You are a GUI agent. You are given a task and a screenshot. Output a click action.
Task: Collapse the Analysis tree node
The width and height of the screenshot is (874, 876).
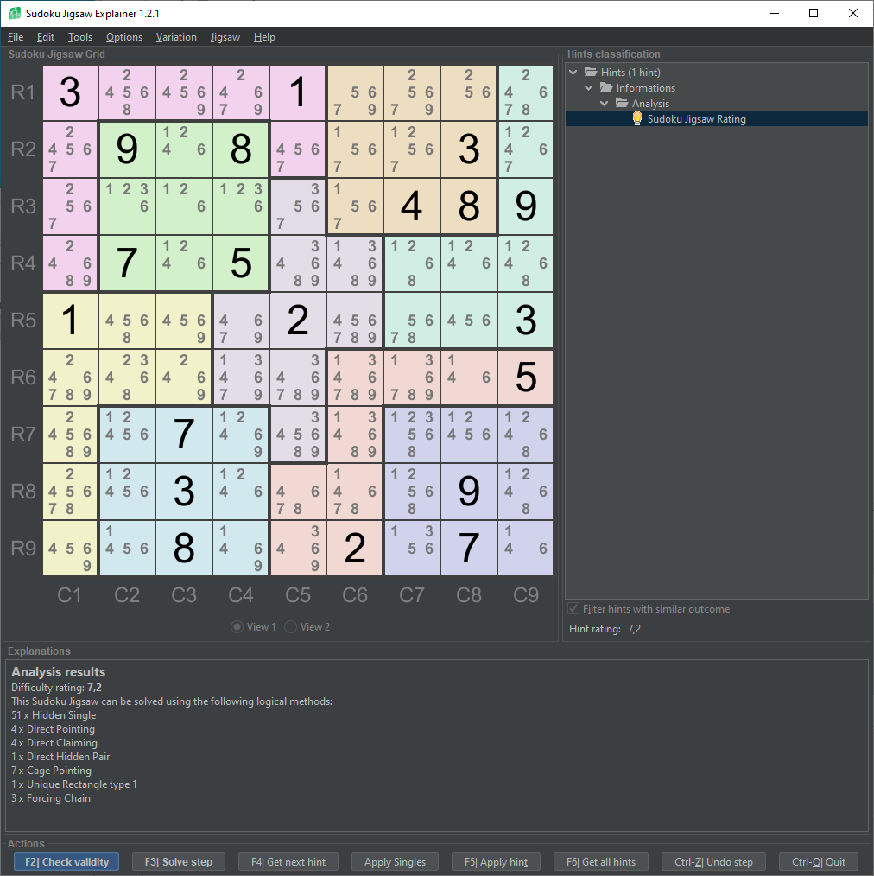pos(605,104)
